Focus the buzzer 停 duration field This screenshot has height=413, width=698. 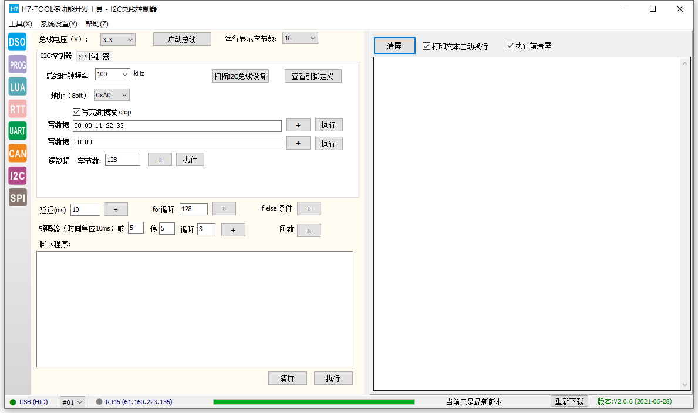(x=167, y=228)
